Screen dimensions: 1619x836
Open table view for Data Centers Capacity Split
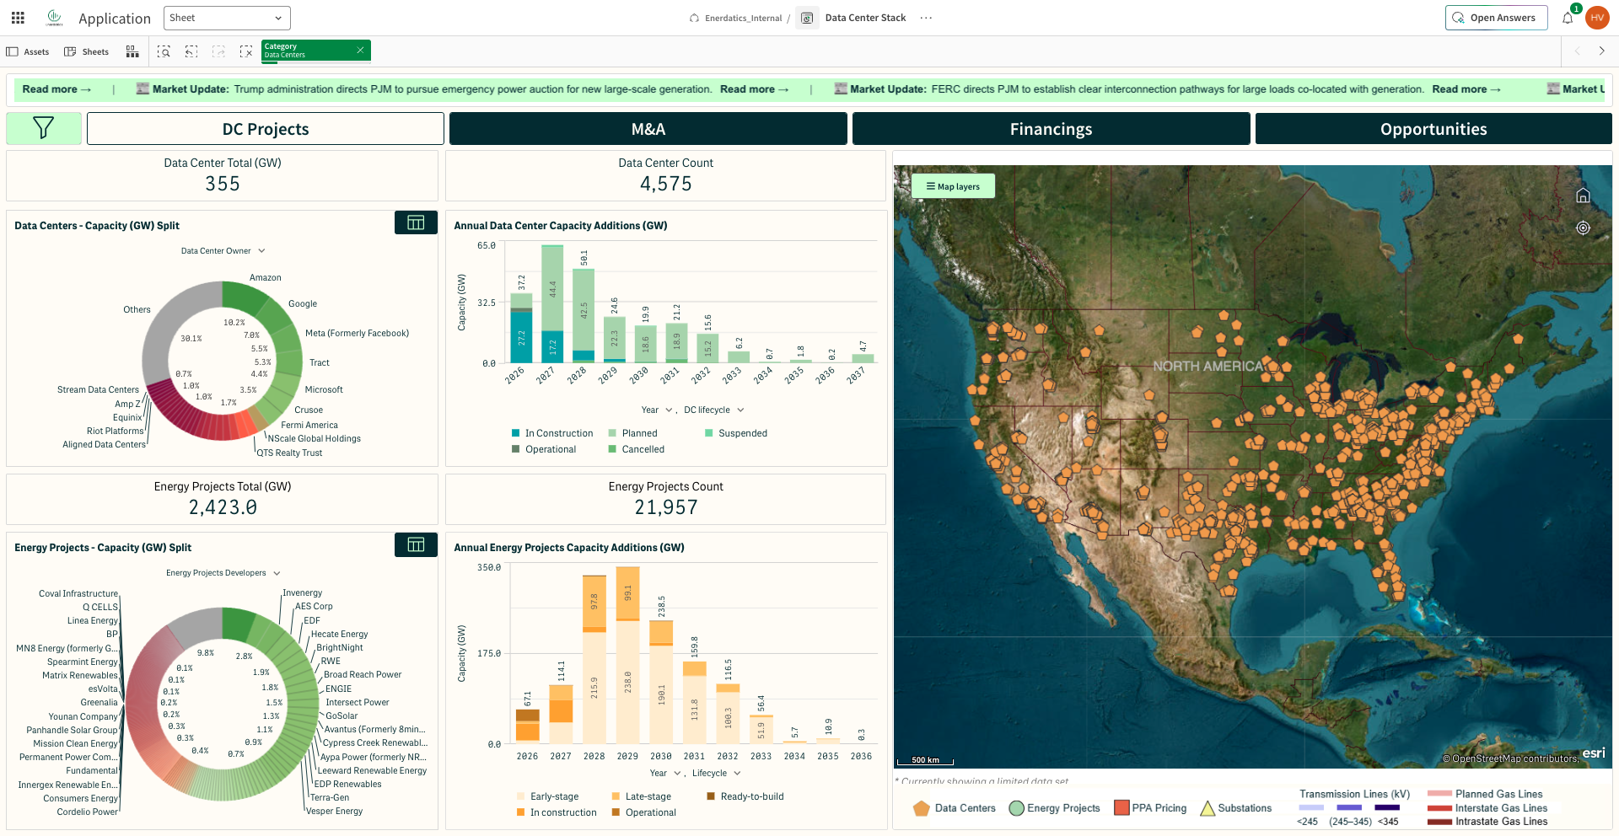click(416, 222)
